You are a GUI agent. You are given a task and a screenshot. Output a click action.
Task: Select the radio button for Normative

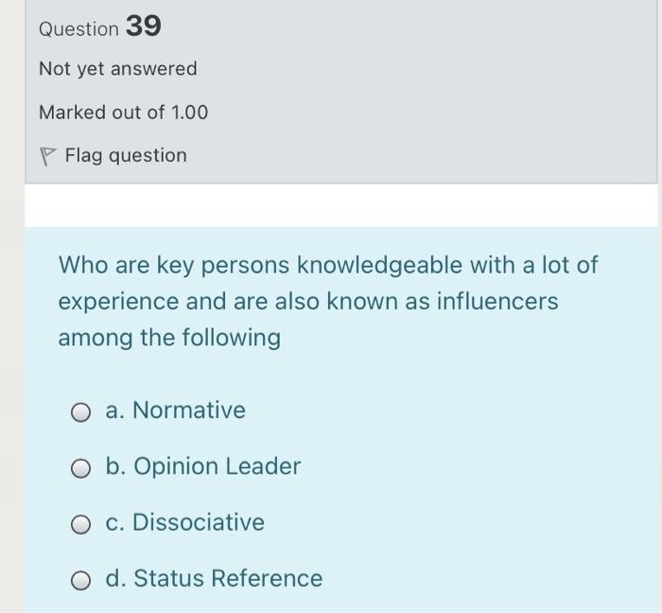[x=82, y=412]
